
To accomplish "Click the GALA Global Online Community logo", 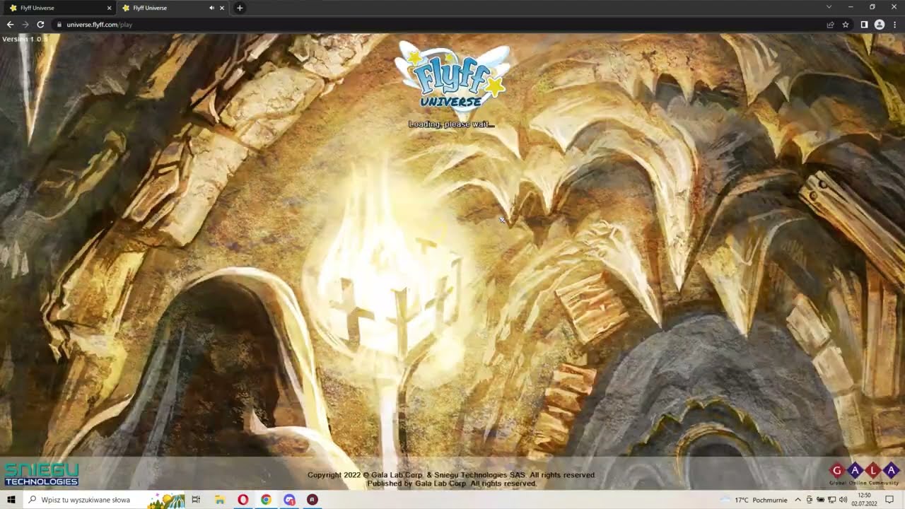I will coord(864,474).
